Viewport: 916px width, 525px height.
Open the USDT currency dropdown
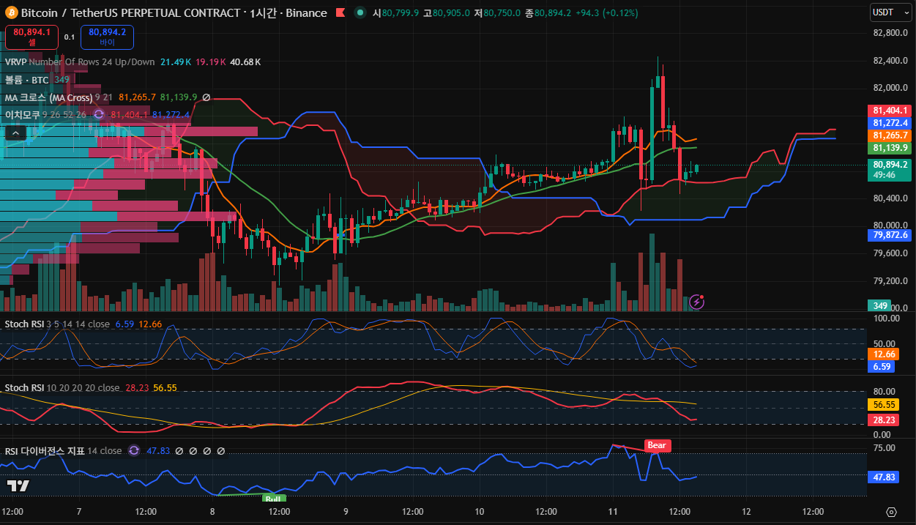(x=890, y=12)
